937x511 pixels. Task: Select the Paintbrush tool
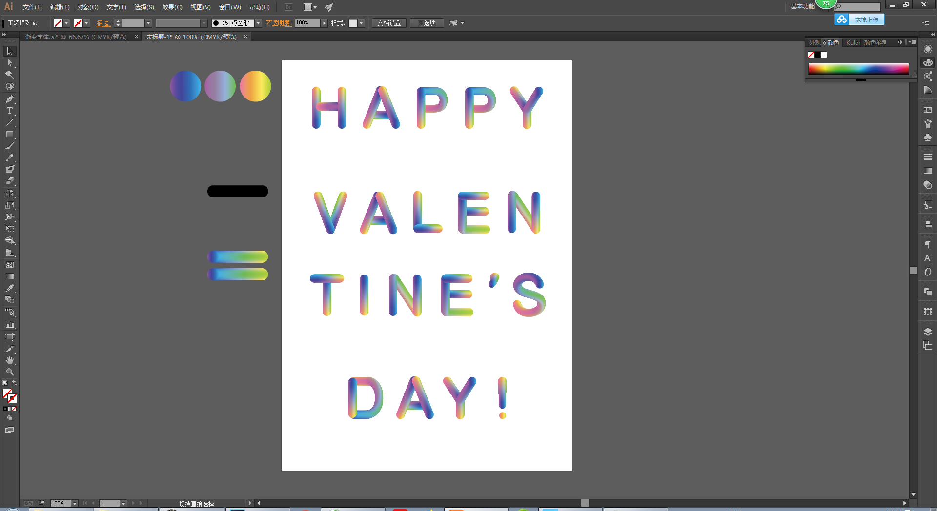pyautogui.click(x=10, y=146)
